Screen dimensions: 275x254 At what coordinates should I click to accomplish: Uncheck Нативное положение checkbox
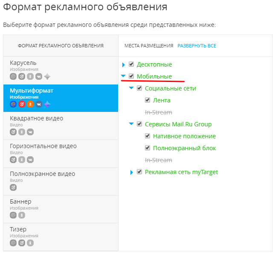click(148, 136)
